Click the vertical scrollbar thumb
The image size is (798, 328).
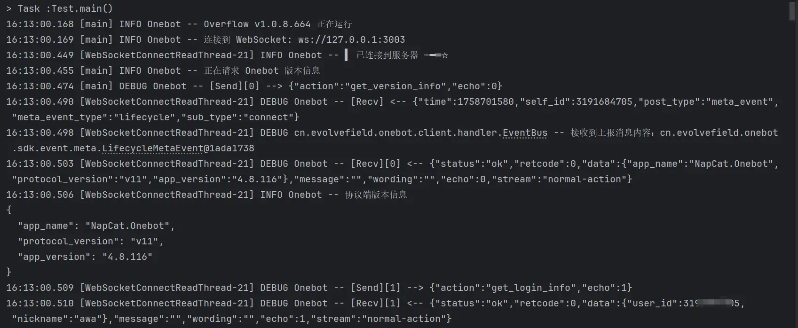(x=792, y=10)
